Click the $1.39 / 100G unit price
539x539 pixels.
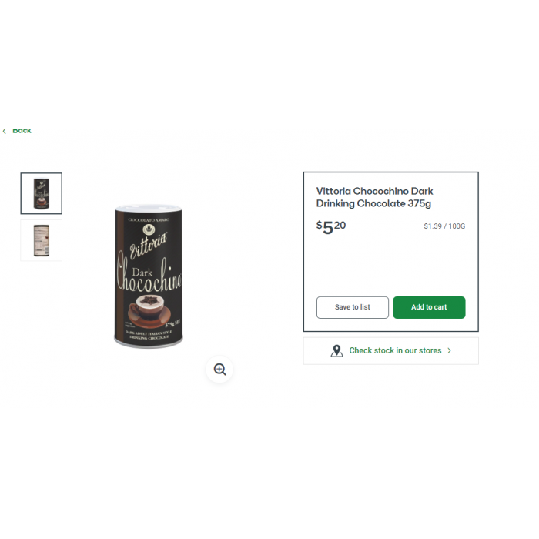click(444, 226)
